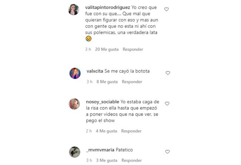Visit the nosoy_sociable username link
Viewport: 241px width, 165px height.
102,102
